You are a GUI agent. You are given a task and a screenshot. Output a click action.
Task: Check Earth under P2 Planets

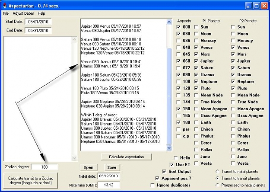pyautogui.click(x=233, y=122)
